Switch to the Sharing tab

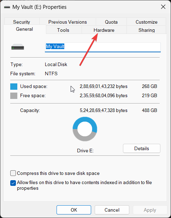tap(147, 30)
